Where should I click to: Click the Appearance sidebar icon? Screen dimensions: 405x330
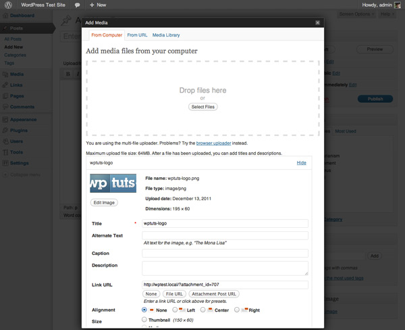click(5, 120)
